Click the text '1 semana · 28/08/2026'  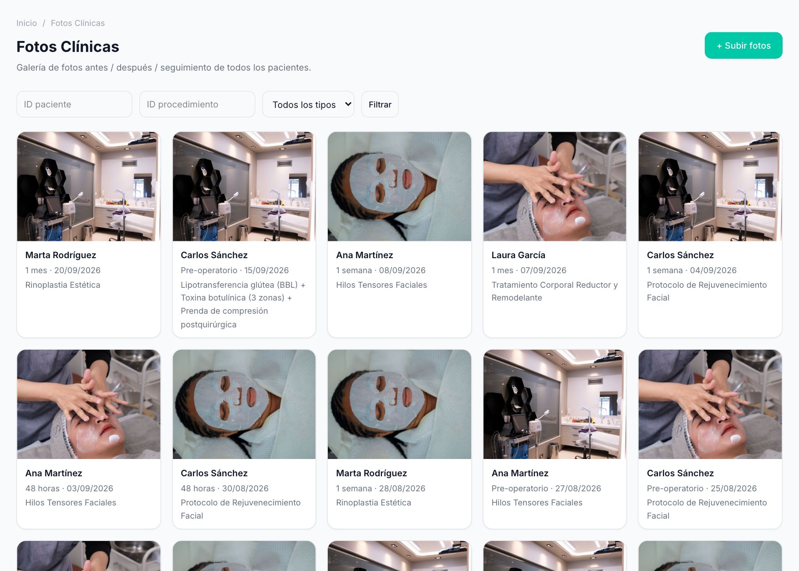381,488
